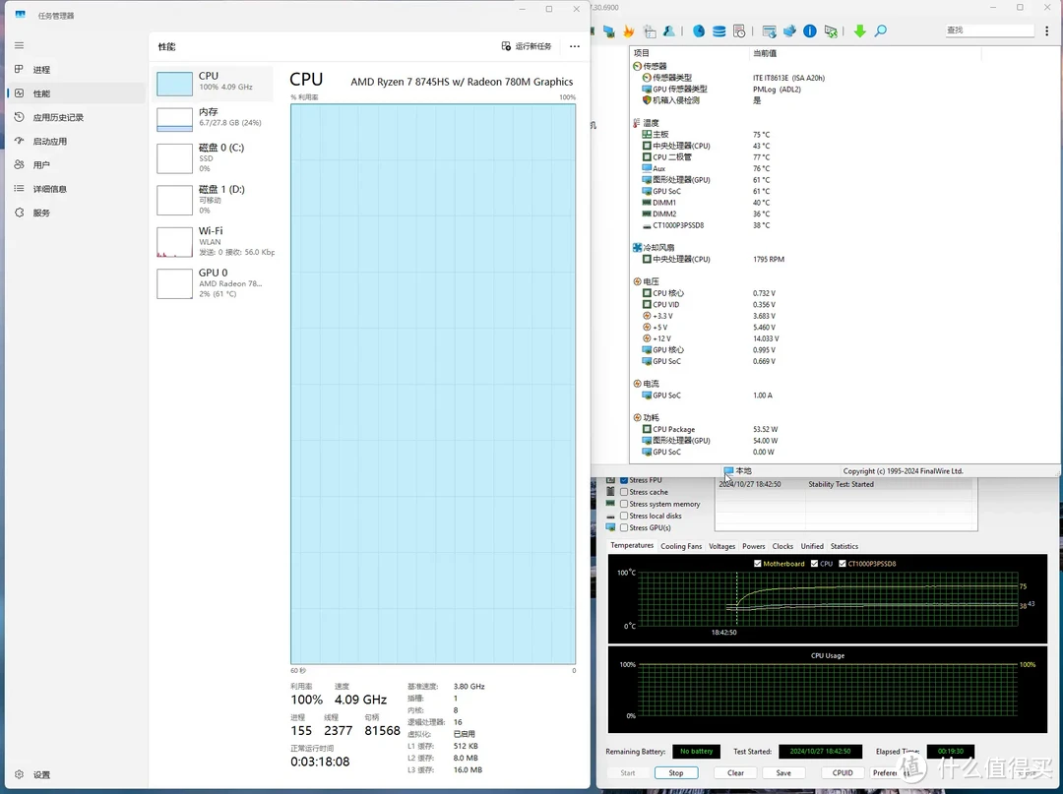The width and height of the screenshot is (1063, 794).
Task: Uncheck the Motherboard graph checkbox
Action: click(x=757, y=564)
